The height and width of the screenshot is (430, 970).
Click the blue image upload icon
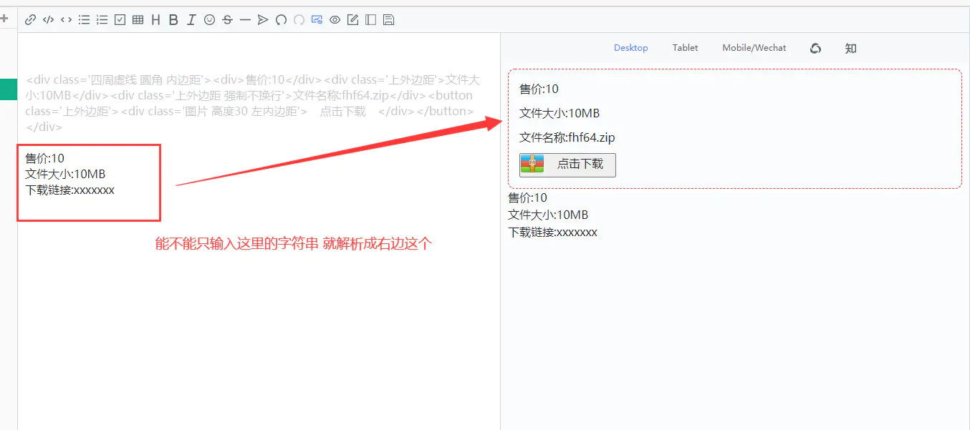click(x=317, y=20)
